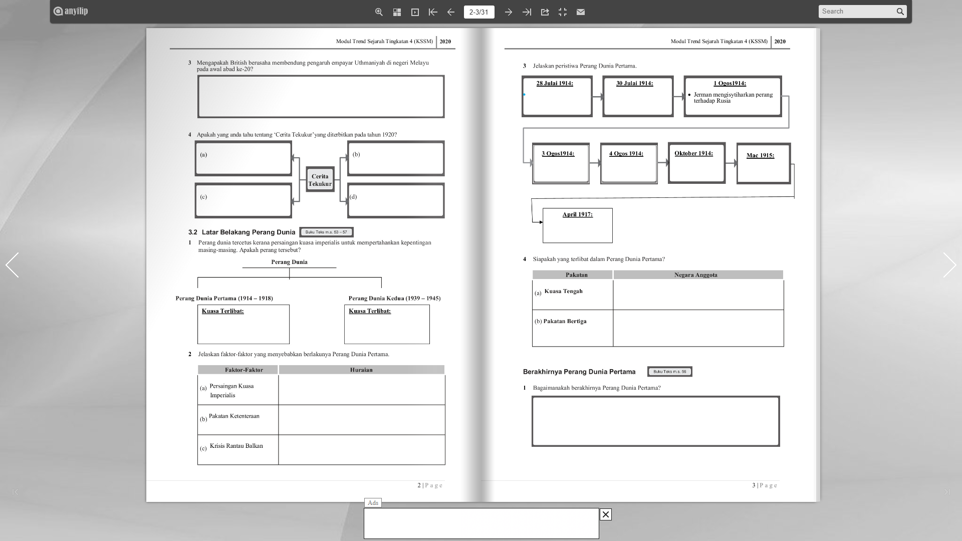Go to previous page with toolbar arrow
Screen dimensions: 962x541
(x=451, y=12)
